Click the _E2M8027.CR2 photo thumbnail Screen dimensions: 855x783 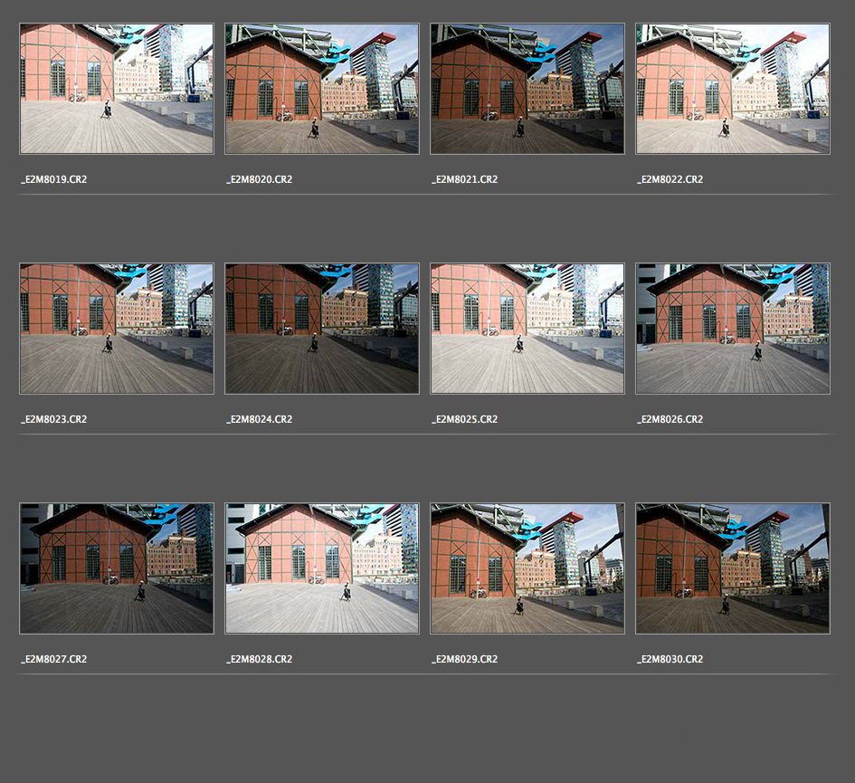tap(117, 568)
